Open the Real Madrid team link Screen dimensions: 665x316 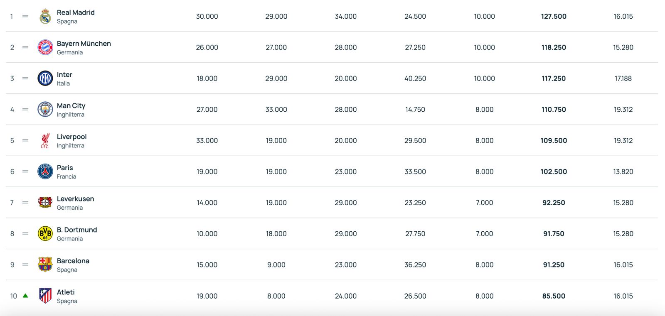[76, 12]
